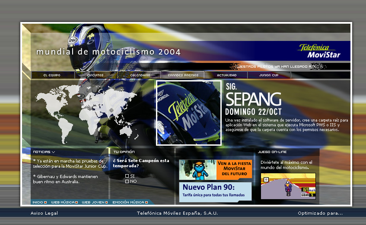
Task: Click the Sepang marker on world map
Action: (x=111, y=110)
